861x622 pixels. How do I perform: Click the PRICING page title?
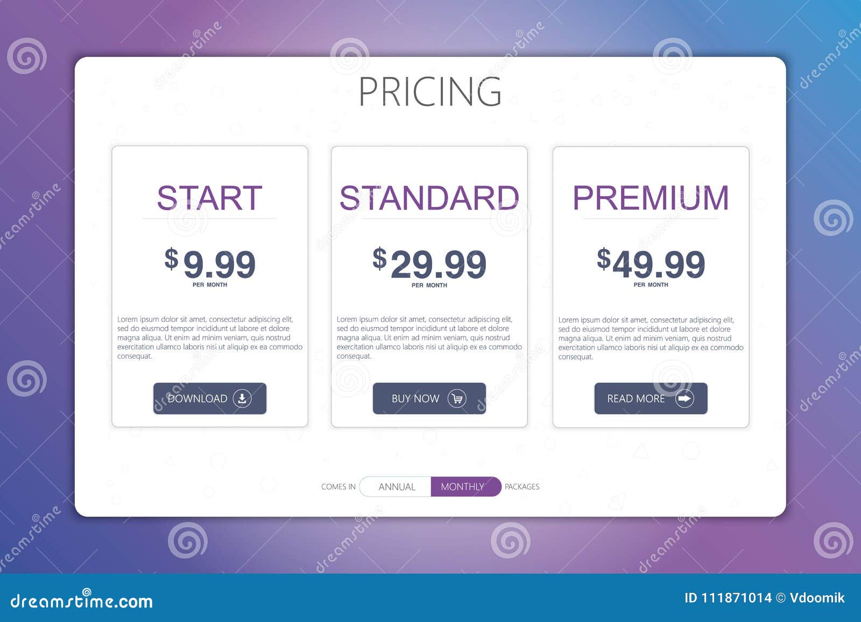(430, 91)
